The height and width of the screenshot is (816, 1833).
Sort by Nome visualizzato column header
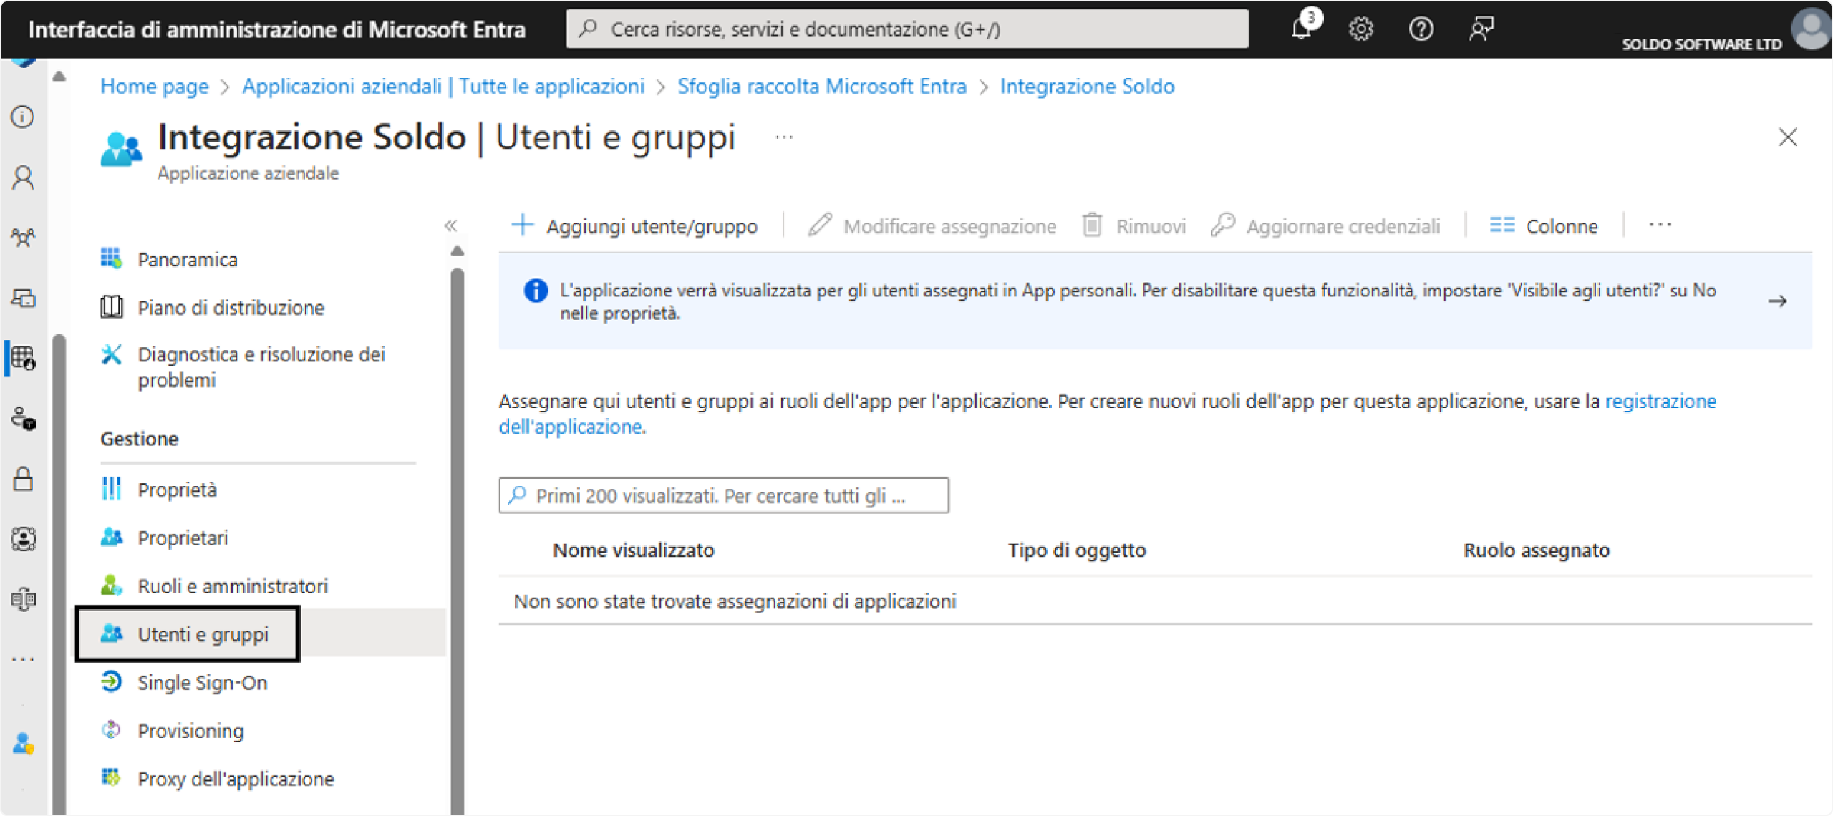click(x=634, y=550)
